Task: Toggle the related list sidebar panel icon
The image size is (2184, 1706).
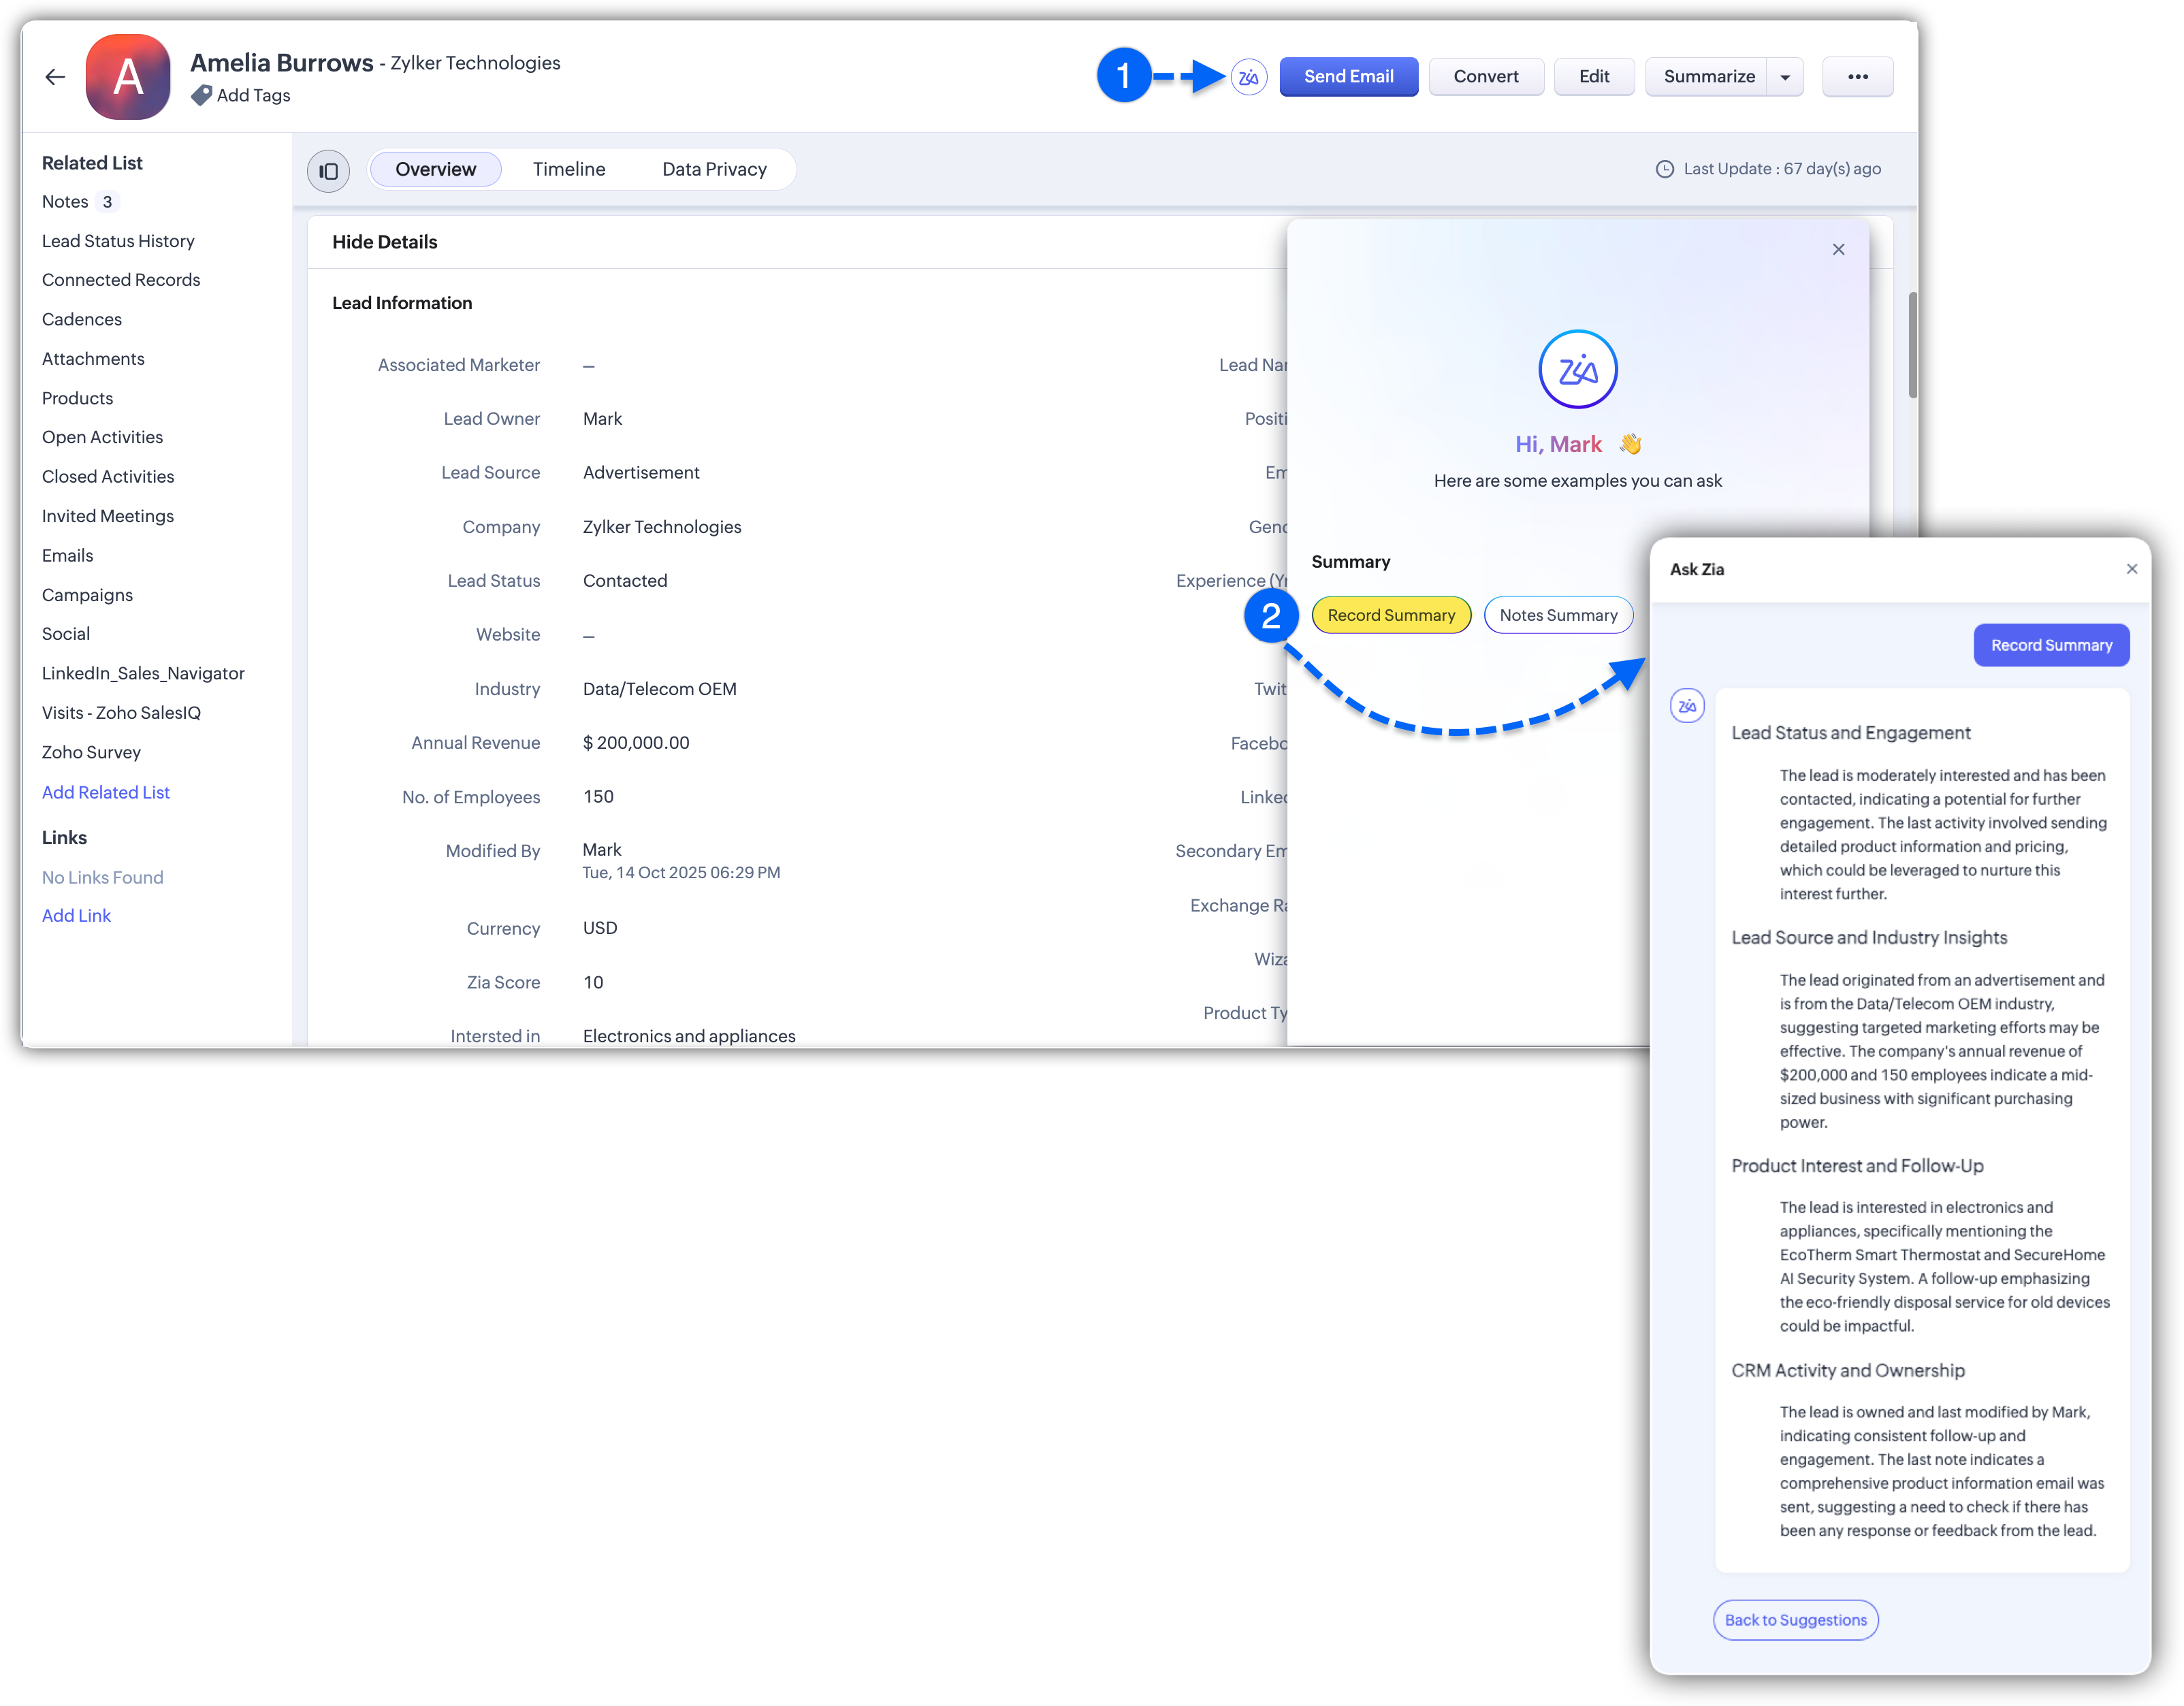Action: [x=328, y=170]
